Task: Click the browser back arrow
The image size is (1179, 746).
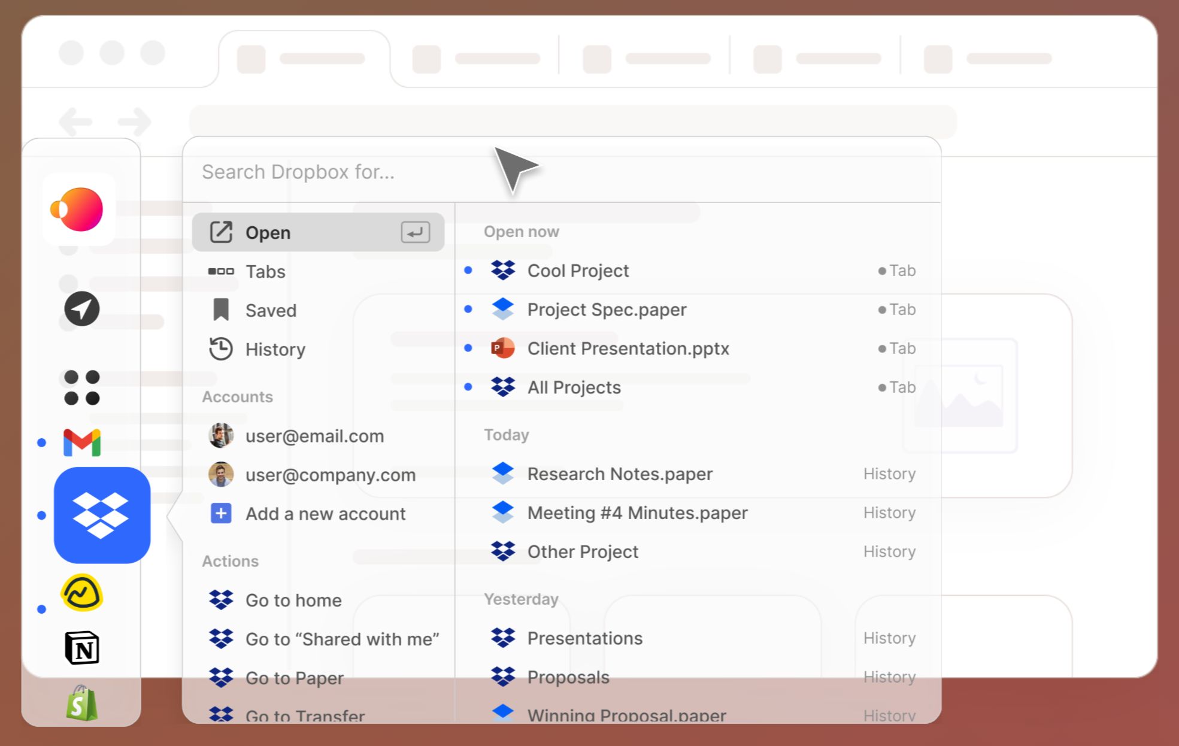Action: coord(75,122)
